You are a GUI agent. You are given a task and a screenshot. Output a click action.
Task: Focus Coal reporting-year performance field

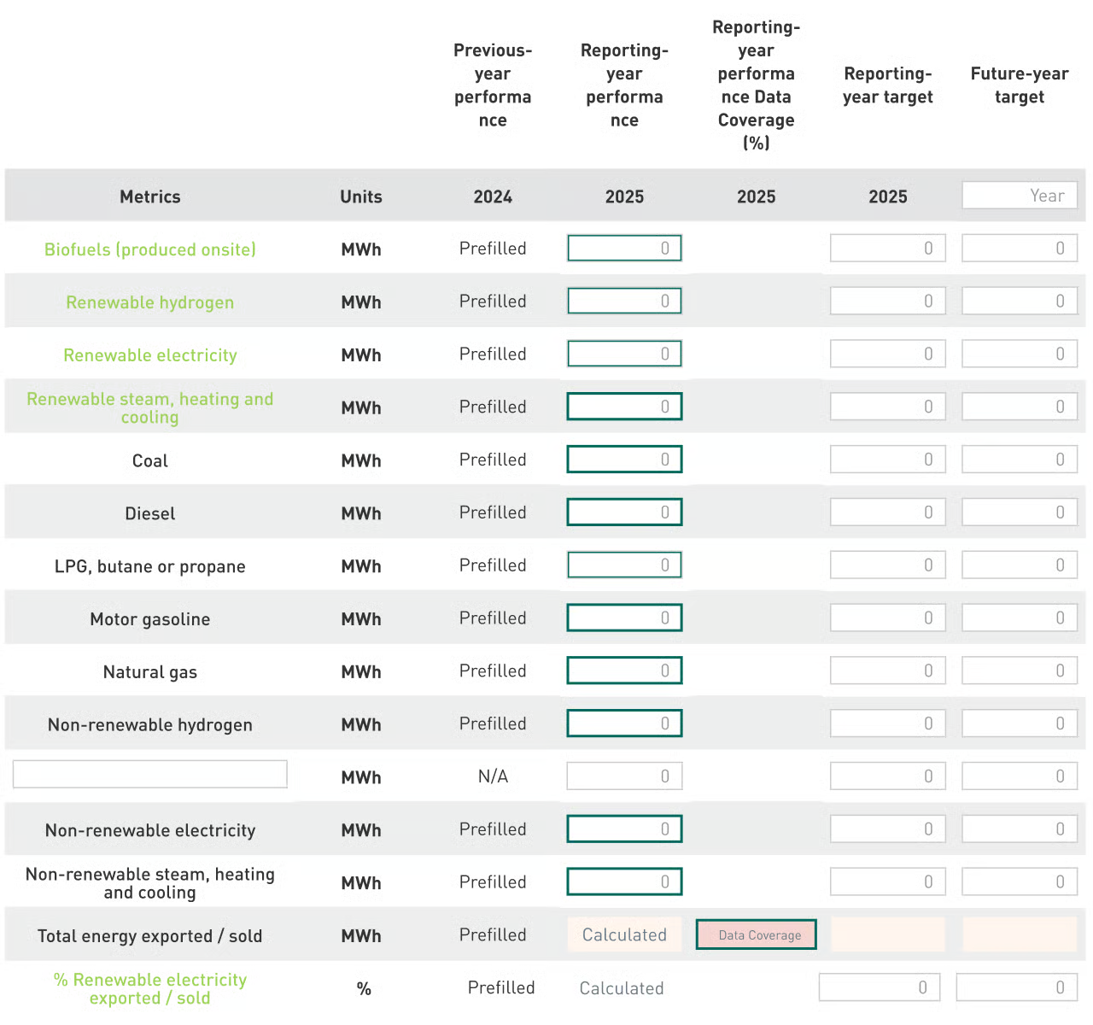click(624, 460)
